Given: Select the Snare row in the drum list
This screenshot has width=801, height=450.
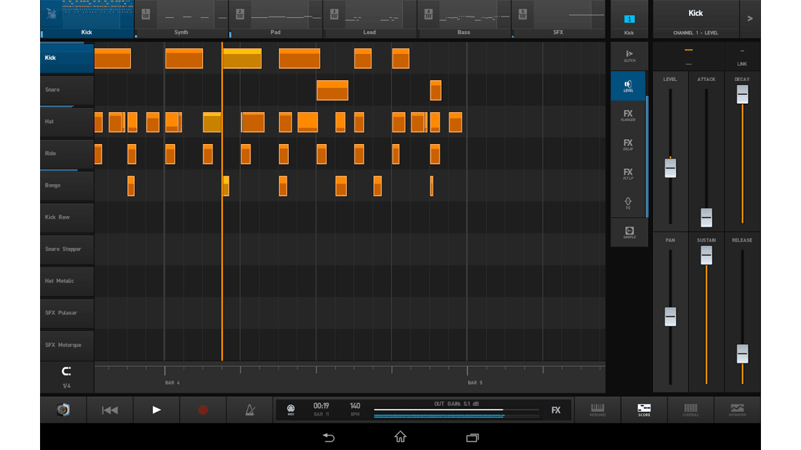Looking at the screenshot, I should click(x=67, y=90).
